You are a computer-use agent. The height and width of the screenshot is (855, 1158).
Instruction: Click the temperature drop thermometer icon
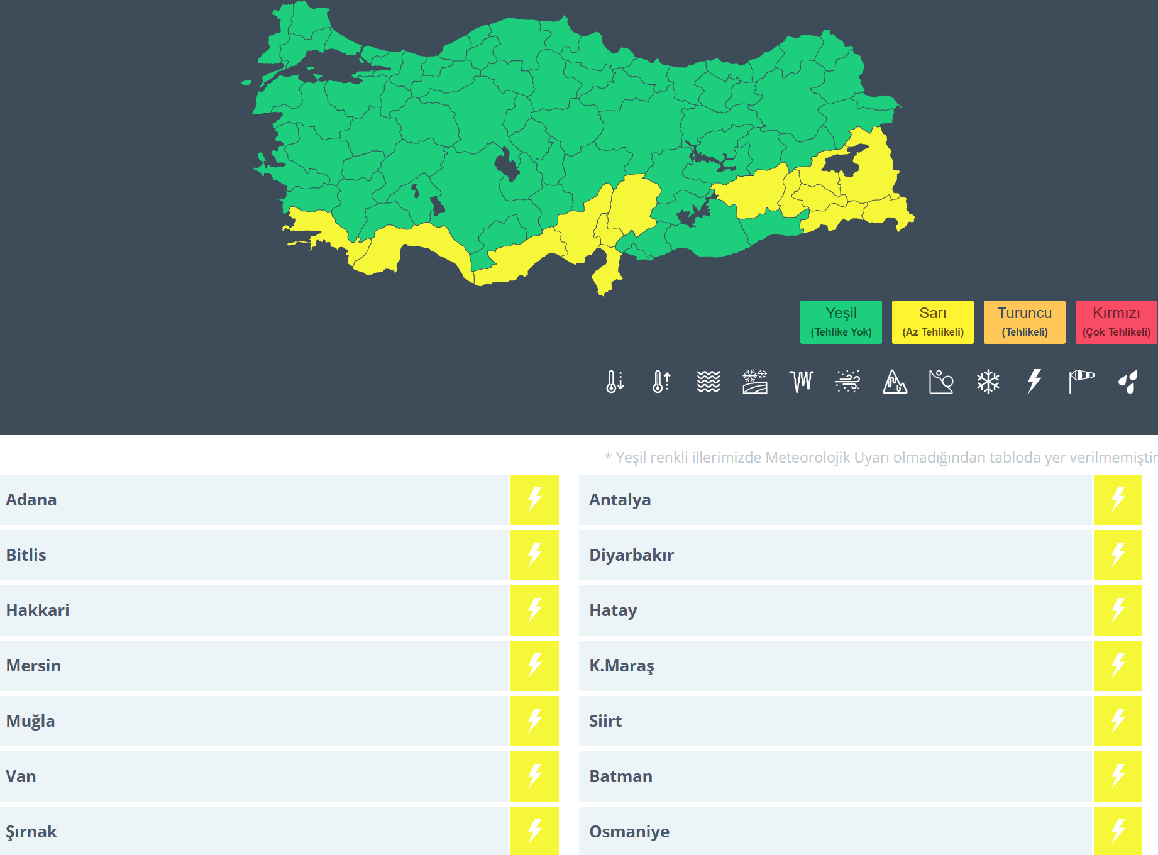615,382
